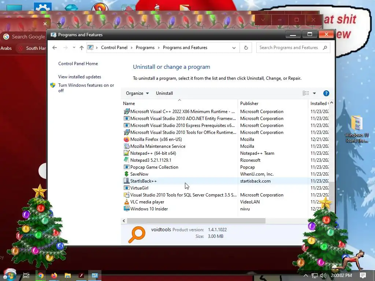Click the new tab plus in browser
Viewport: 375px width, 281px height.
(x=59, y=24)
